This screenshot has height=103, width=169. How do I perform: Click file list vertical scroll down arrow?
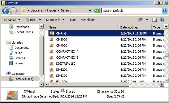(x=166, y=80)
